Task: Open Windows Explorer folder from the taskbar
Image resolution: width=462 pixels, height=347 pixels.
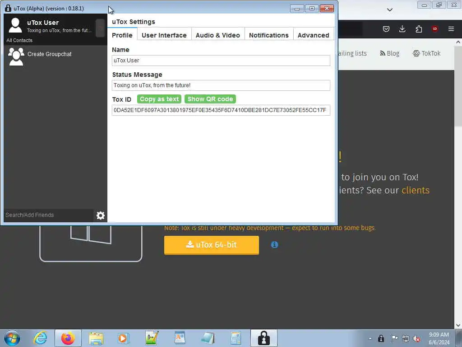Action: click(x=96, y=338)
